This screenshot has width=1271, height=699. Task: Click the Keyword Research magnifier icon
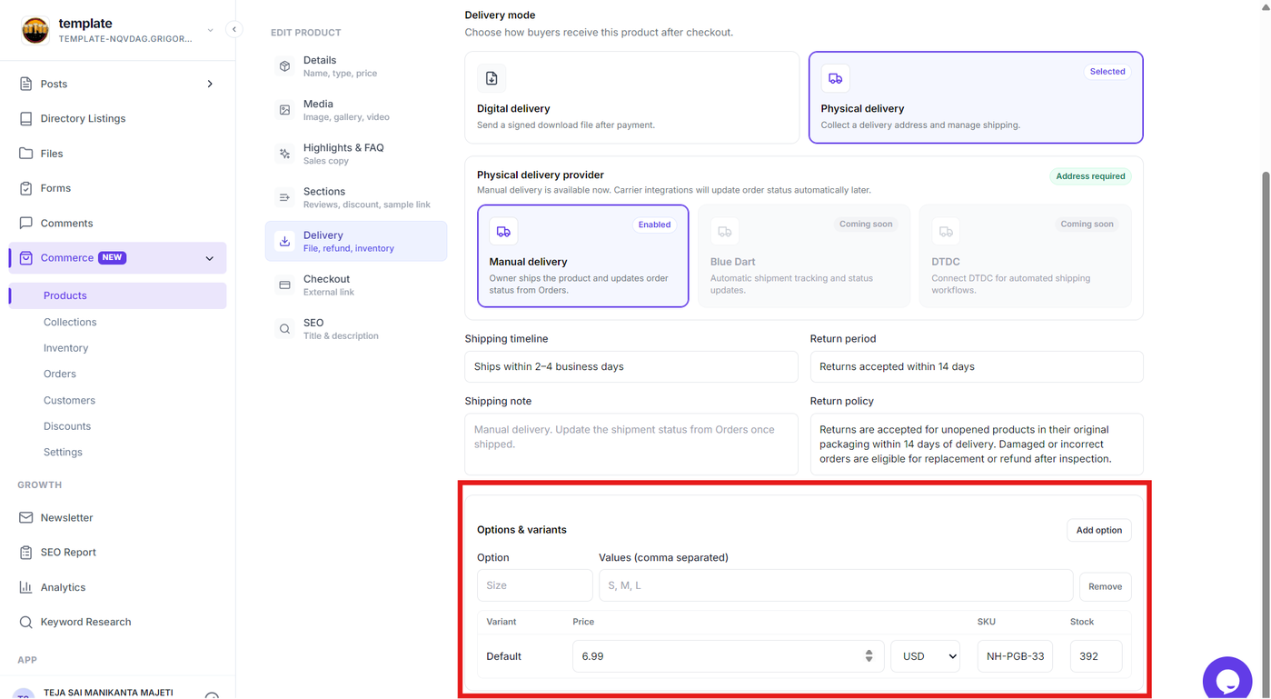click(x=25, y=622)
